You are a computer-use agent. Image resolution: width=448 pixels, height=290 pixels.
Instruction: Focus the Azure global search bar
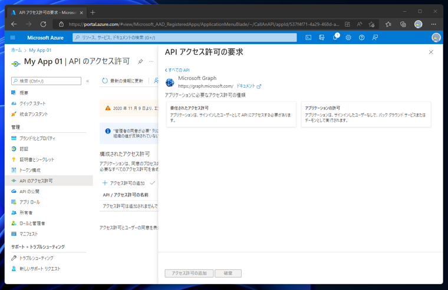[x=185, y=38]
